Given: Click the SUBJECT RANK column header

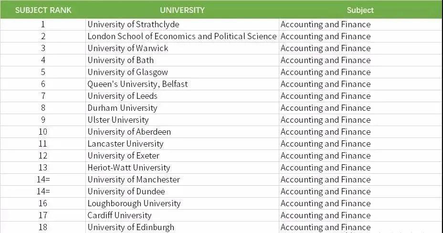Looking at the screenshot, I should [x=43, y=10].
